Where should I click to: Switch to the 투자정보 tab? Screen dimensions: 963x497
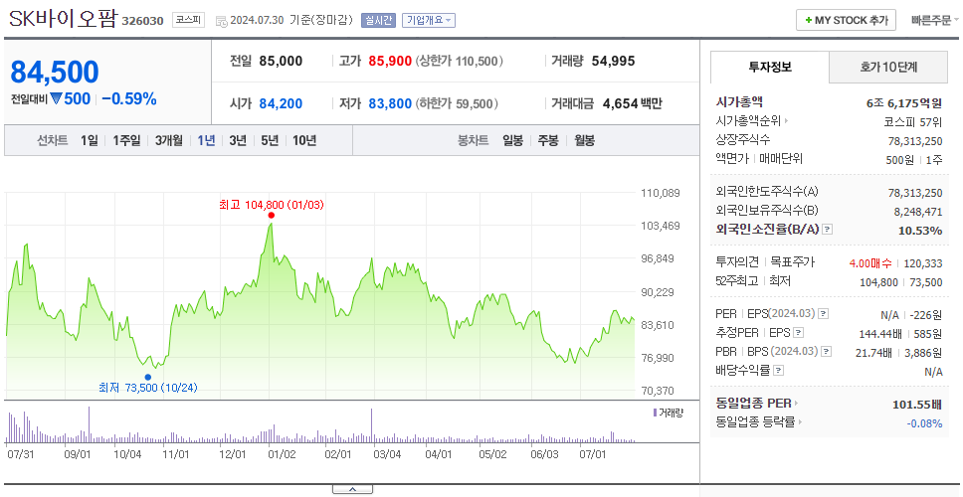click(x=770, y=68)
